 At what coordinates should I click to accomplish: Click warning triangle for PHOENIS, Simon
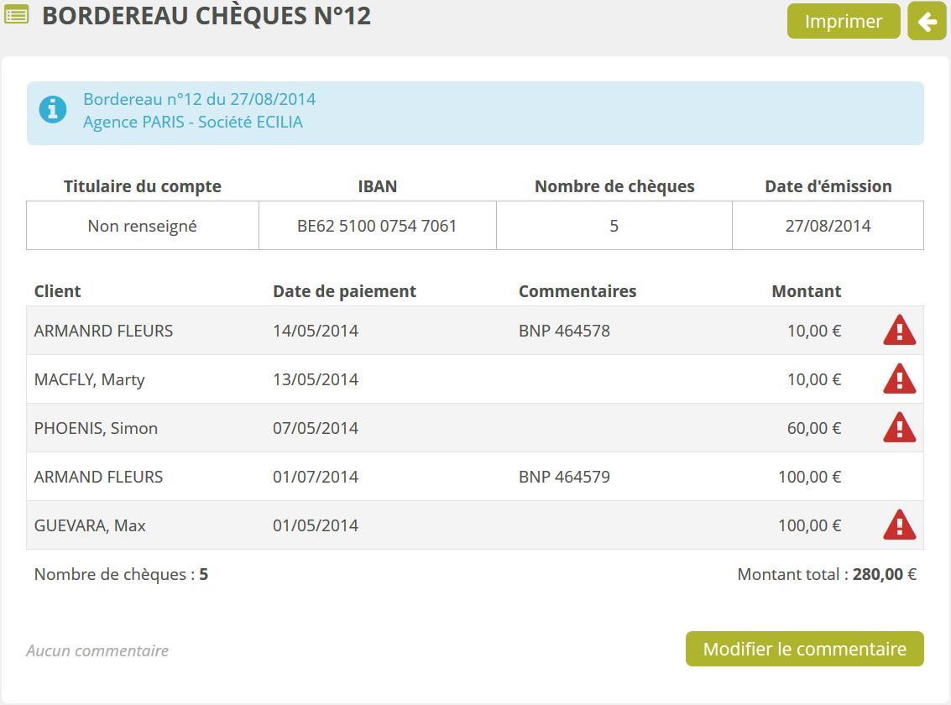899,428
